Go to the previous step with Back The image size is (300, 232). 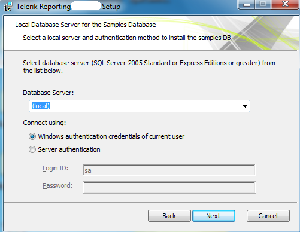click(x=169, y=216)
